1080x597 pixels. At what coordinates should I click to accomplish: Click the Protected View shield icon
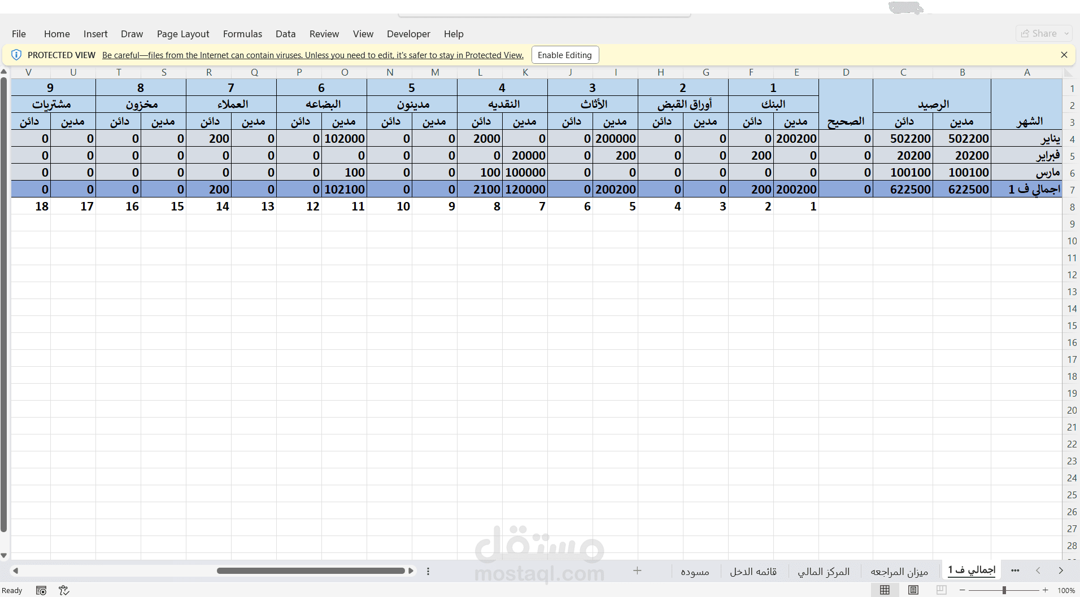16,55
